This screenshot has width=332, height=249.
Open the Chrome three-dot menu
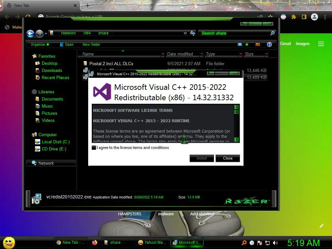325,17
